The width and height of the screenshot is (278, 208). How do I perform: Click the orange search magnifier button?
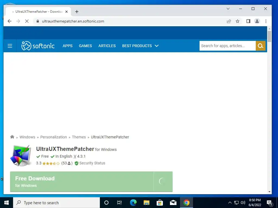pyautogui.click(x=260, y=46)
